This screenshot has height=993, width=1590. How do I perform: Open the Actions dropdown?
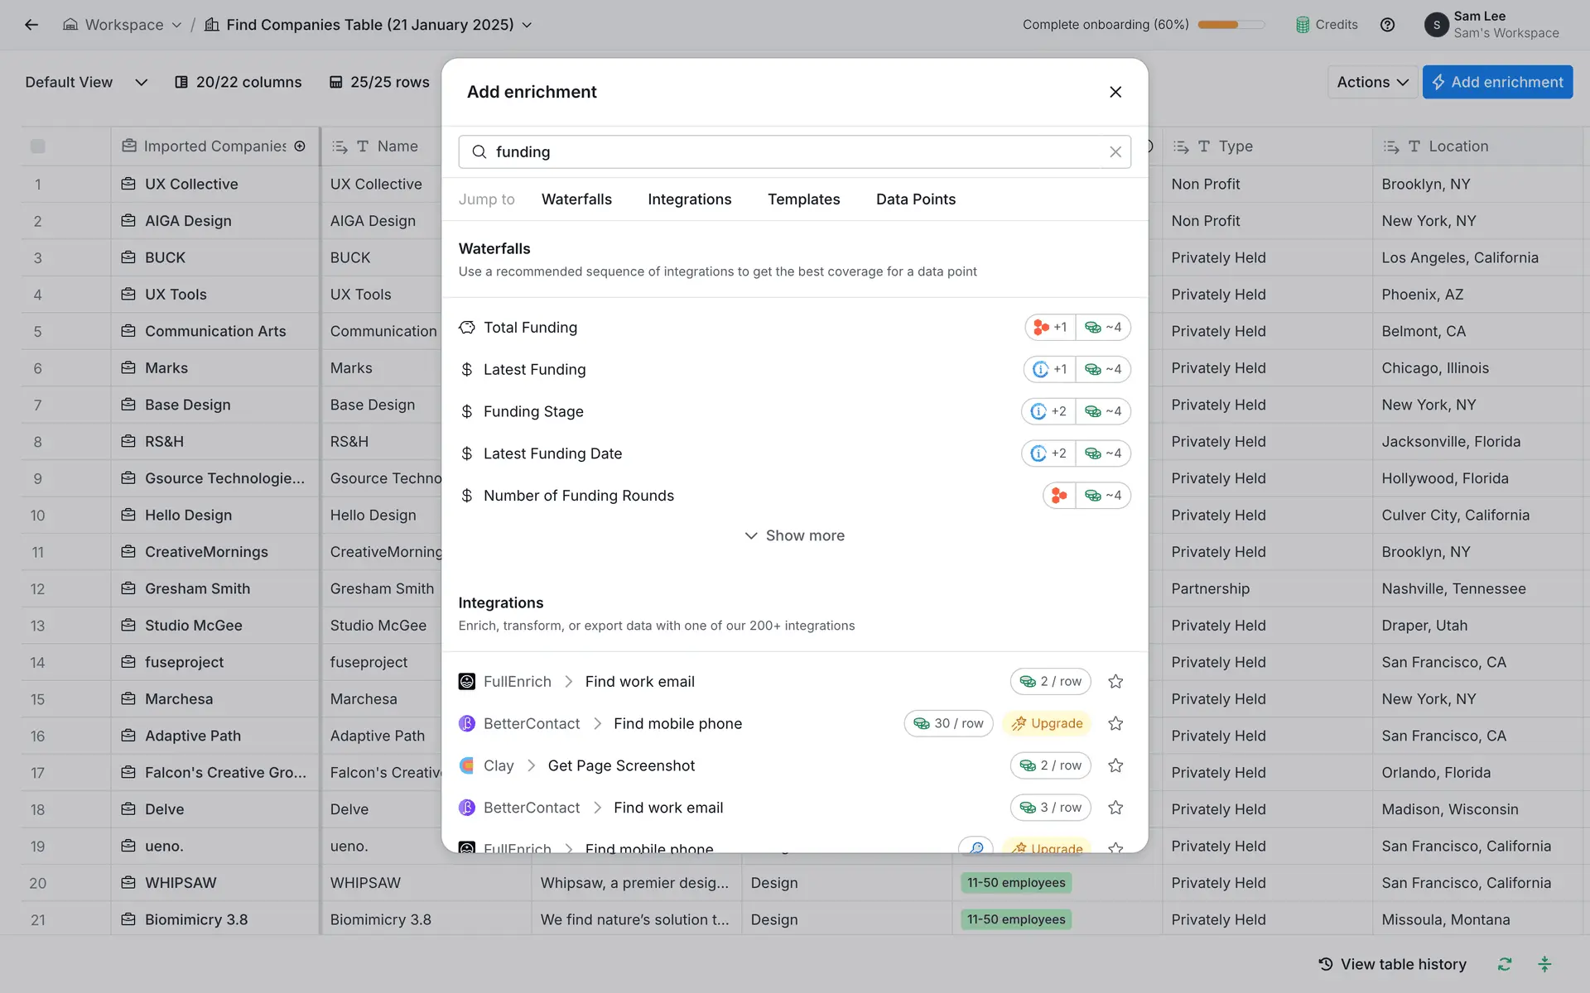[x=1371, y=82]
